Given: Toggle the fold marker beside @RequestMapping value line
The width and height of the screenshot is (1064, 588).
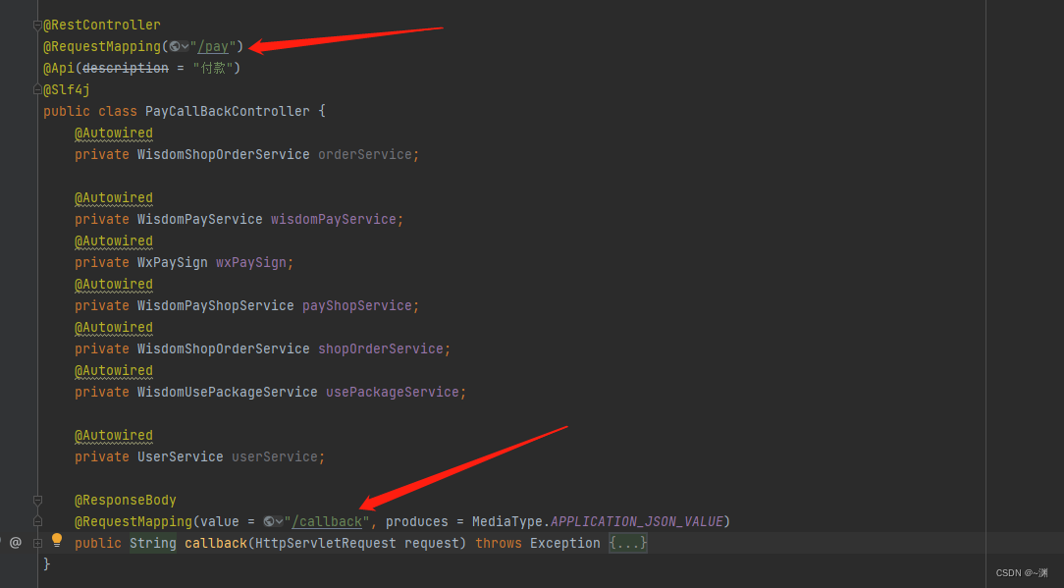Looking at the screenshot, I should click(x=37, y=521).
